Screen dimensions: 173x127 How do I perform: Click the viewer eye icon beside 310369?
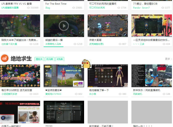pos(28,8)
